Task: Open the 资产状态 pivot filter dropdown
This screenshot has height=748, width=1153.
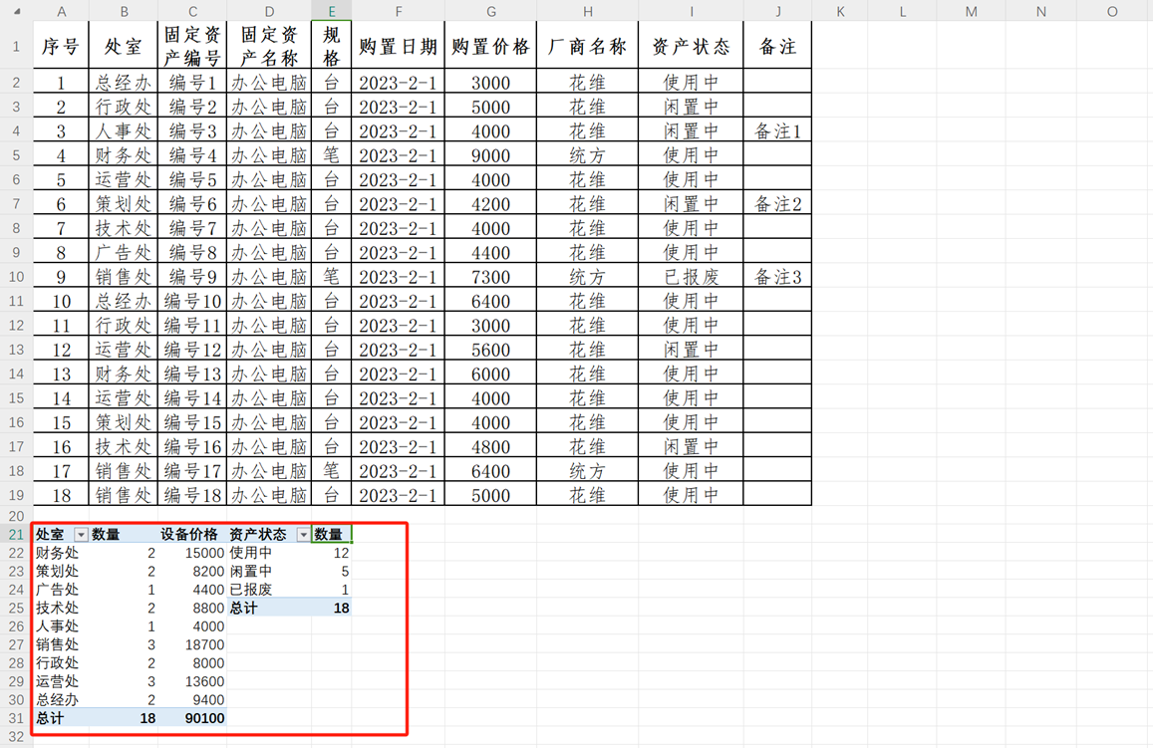Action: click(x=303, y=535)
